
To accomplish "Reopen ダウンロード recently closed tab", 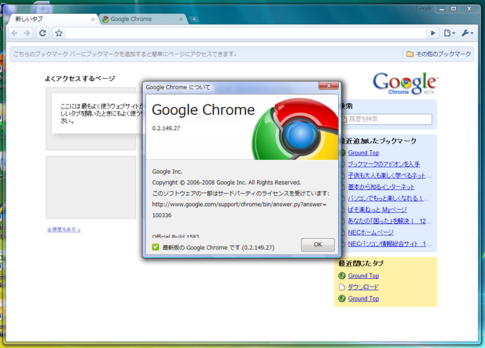I will (363, 287).
